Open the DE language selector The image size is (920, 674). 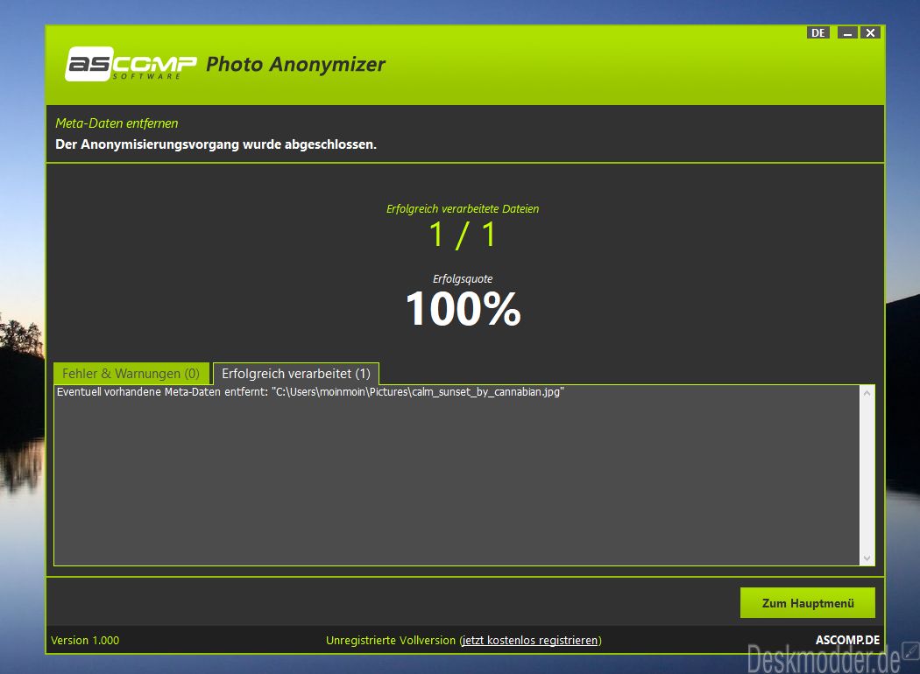click(817, 32)
